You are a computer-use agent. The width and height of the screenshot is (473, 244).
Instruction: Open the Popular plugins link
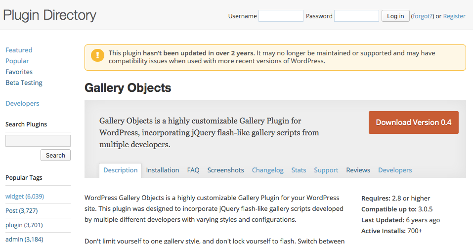17,61
